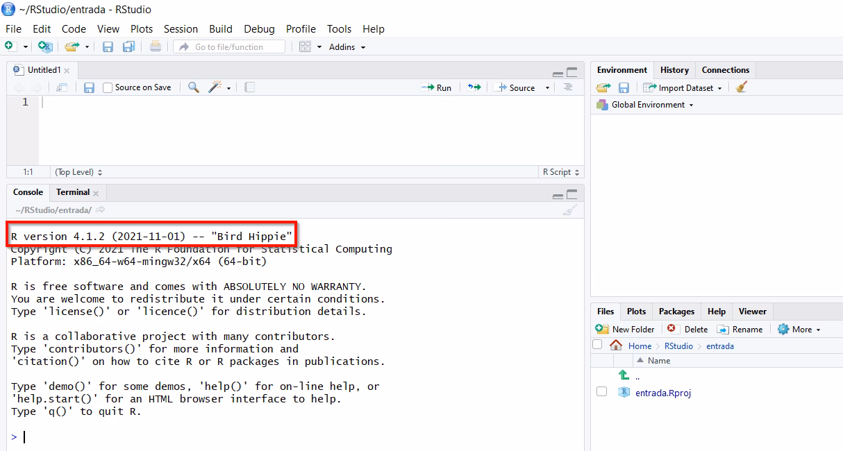Click the Run button
Image resolution: width=843 pixels, height=451 pixels.
click(437, 87)
